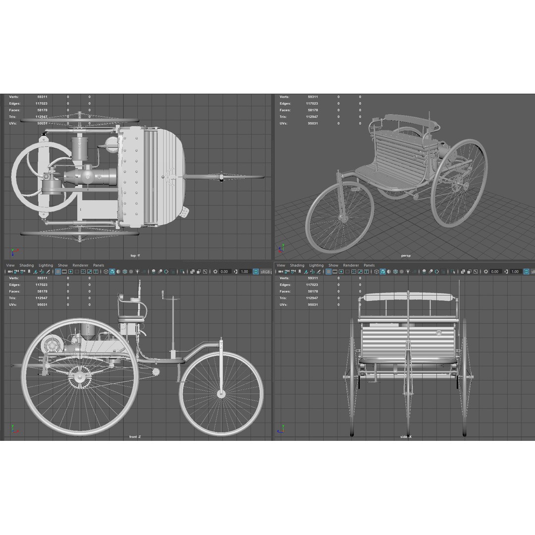This screenshot has height=535, width=535.
Task: Select Wireframe shading in front panel toolbar
Action: point(106,271)
